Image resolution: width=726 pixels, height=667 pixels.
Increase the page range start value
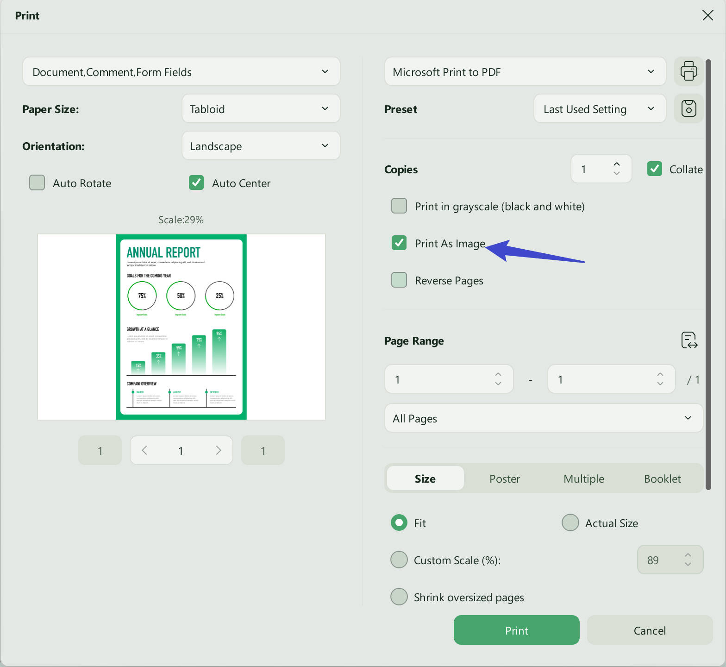click(x=498, y=374)
